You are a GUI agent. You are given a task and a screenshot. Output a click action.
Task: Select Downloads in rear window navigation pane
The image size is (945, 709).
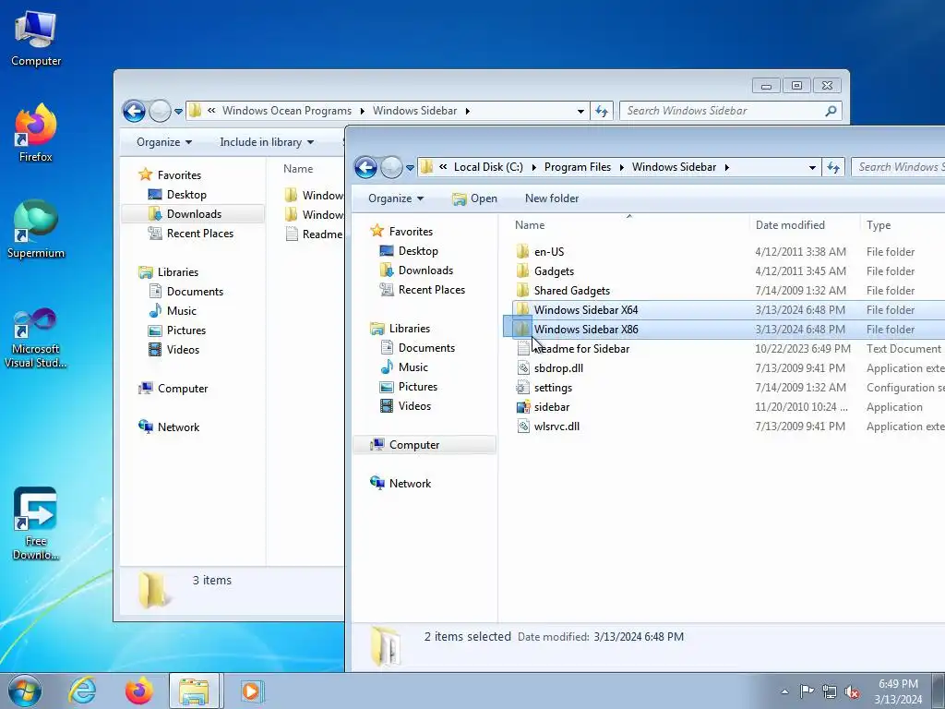(x=194, y=214)
